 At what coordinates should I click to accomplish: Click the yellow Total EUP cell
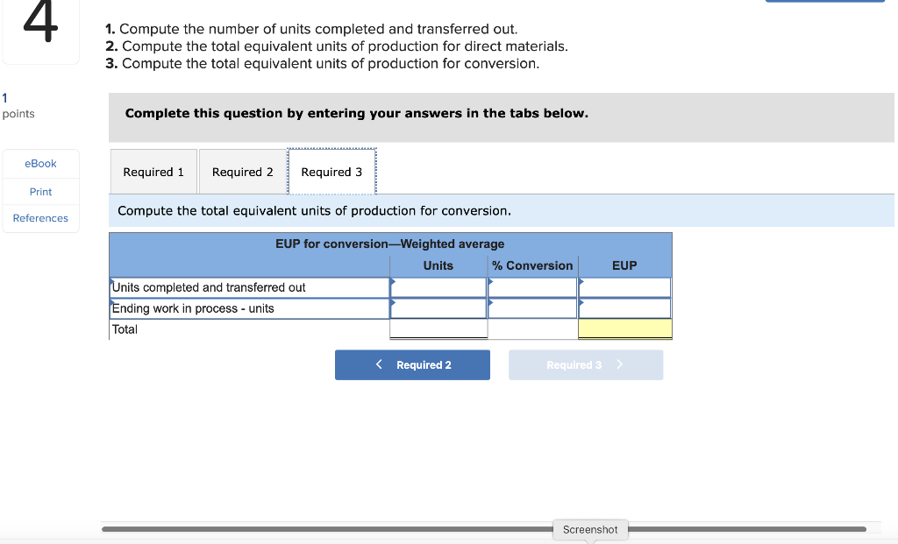[x=624, y=329]
